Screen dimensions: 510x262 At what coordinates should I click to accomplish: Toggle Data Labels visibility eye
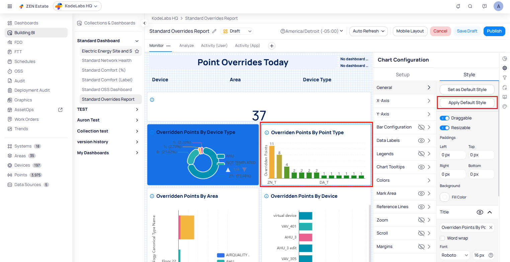coord(421,141)
